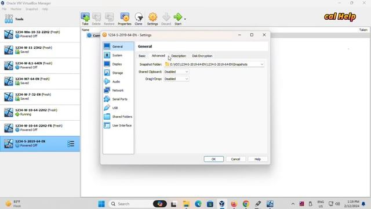Open the Audio settings category

coord(118,81)
